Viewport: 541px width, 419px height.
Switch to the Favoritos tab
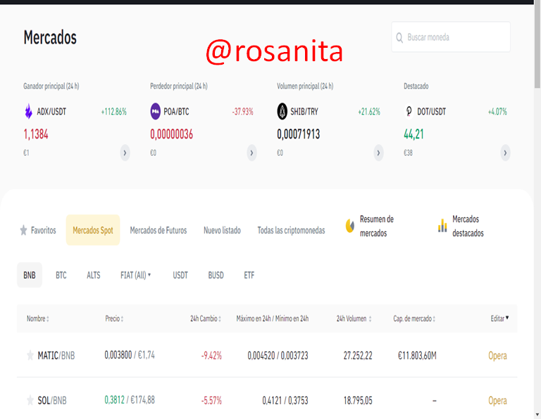[x=38, y=230]
